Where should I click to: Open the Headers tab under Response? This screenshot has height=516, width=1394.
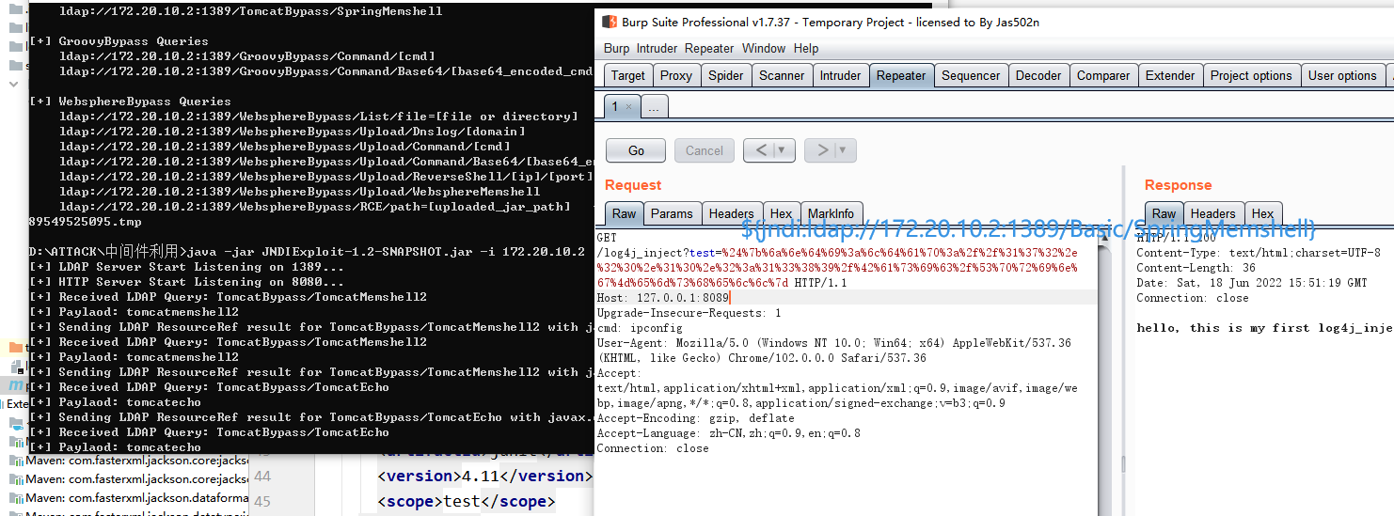(1213, 213)
